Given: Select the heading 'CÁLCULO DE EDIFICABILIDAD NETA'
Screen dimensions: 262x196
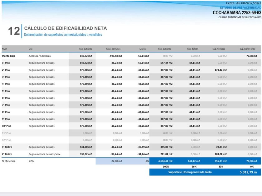Looking at the screenshot, I should coord(65,28).
